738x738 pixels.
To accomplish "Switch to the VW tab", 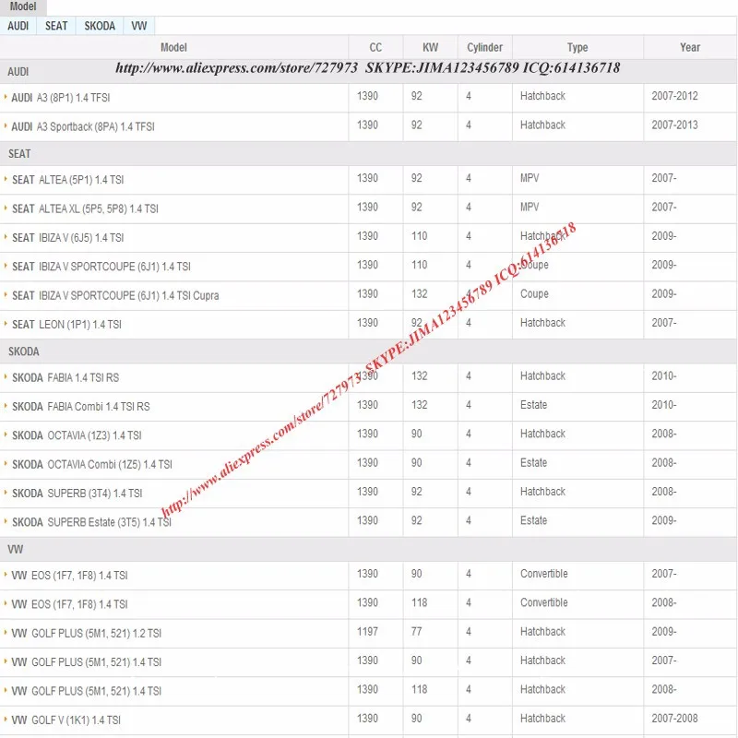I will click(x=139, y=26).
